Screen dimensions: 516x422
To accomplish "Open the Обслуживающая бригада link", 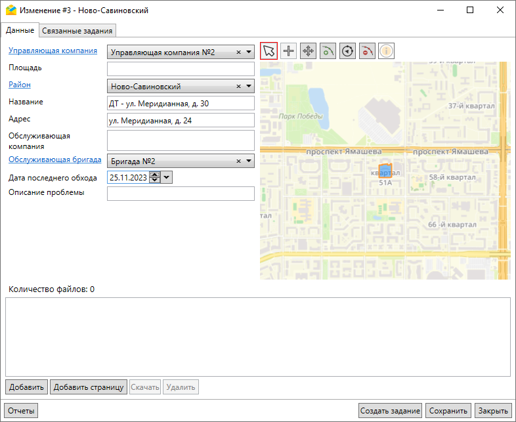I will point(54,159).
